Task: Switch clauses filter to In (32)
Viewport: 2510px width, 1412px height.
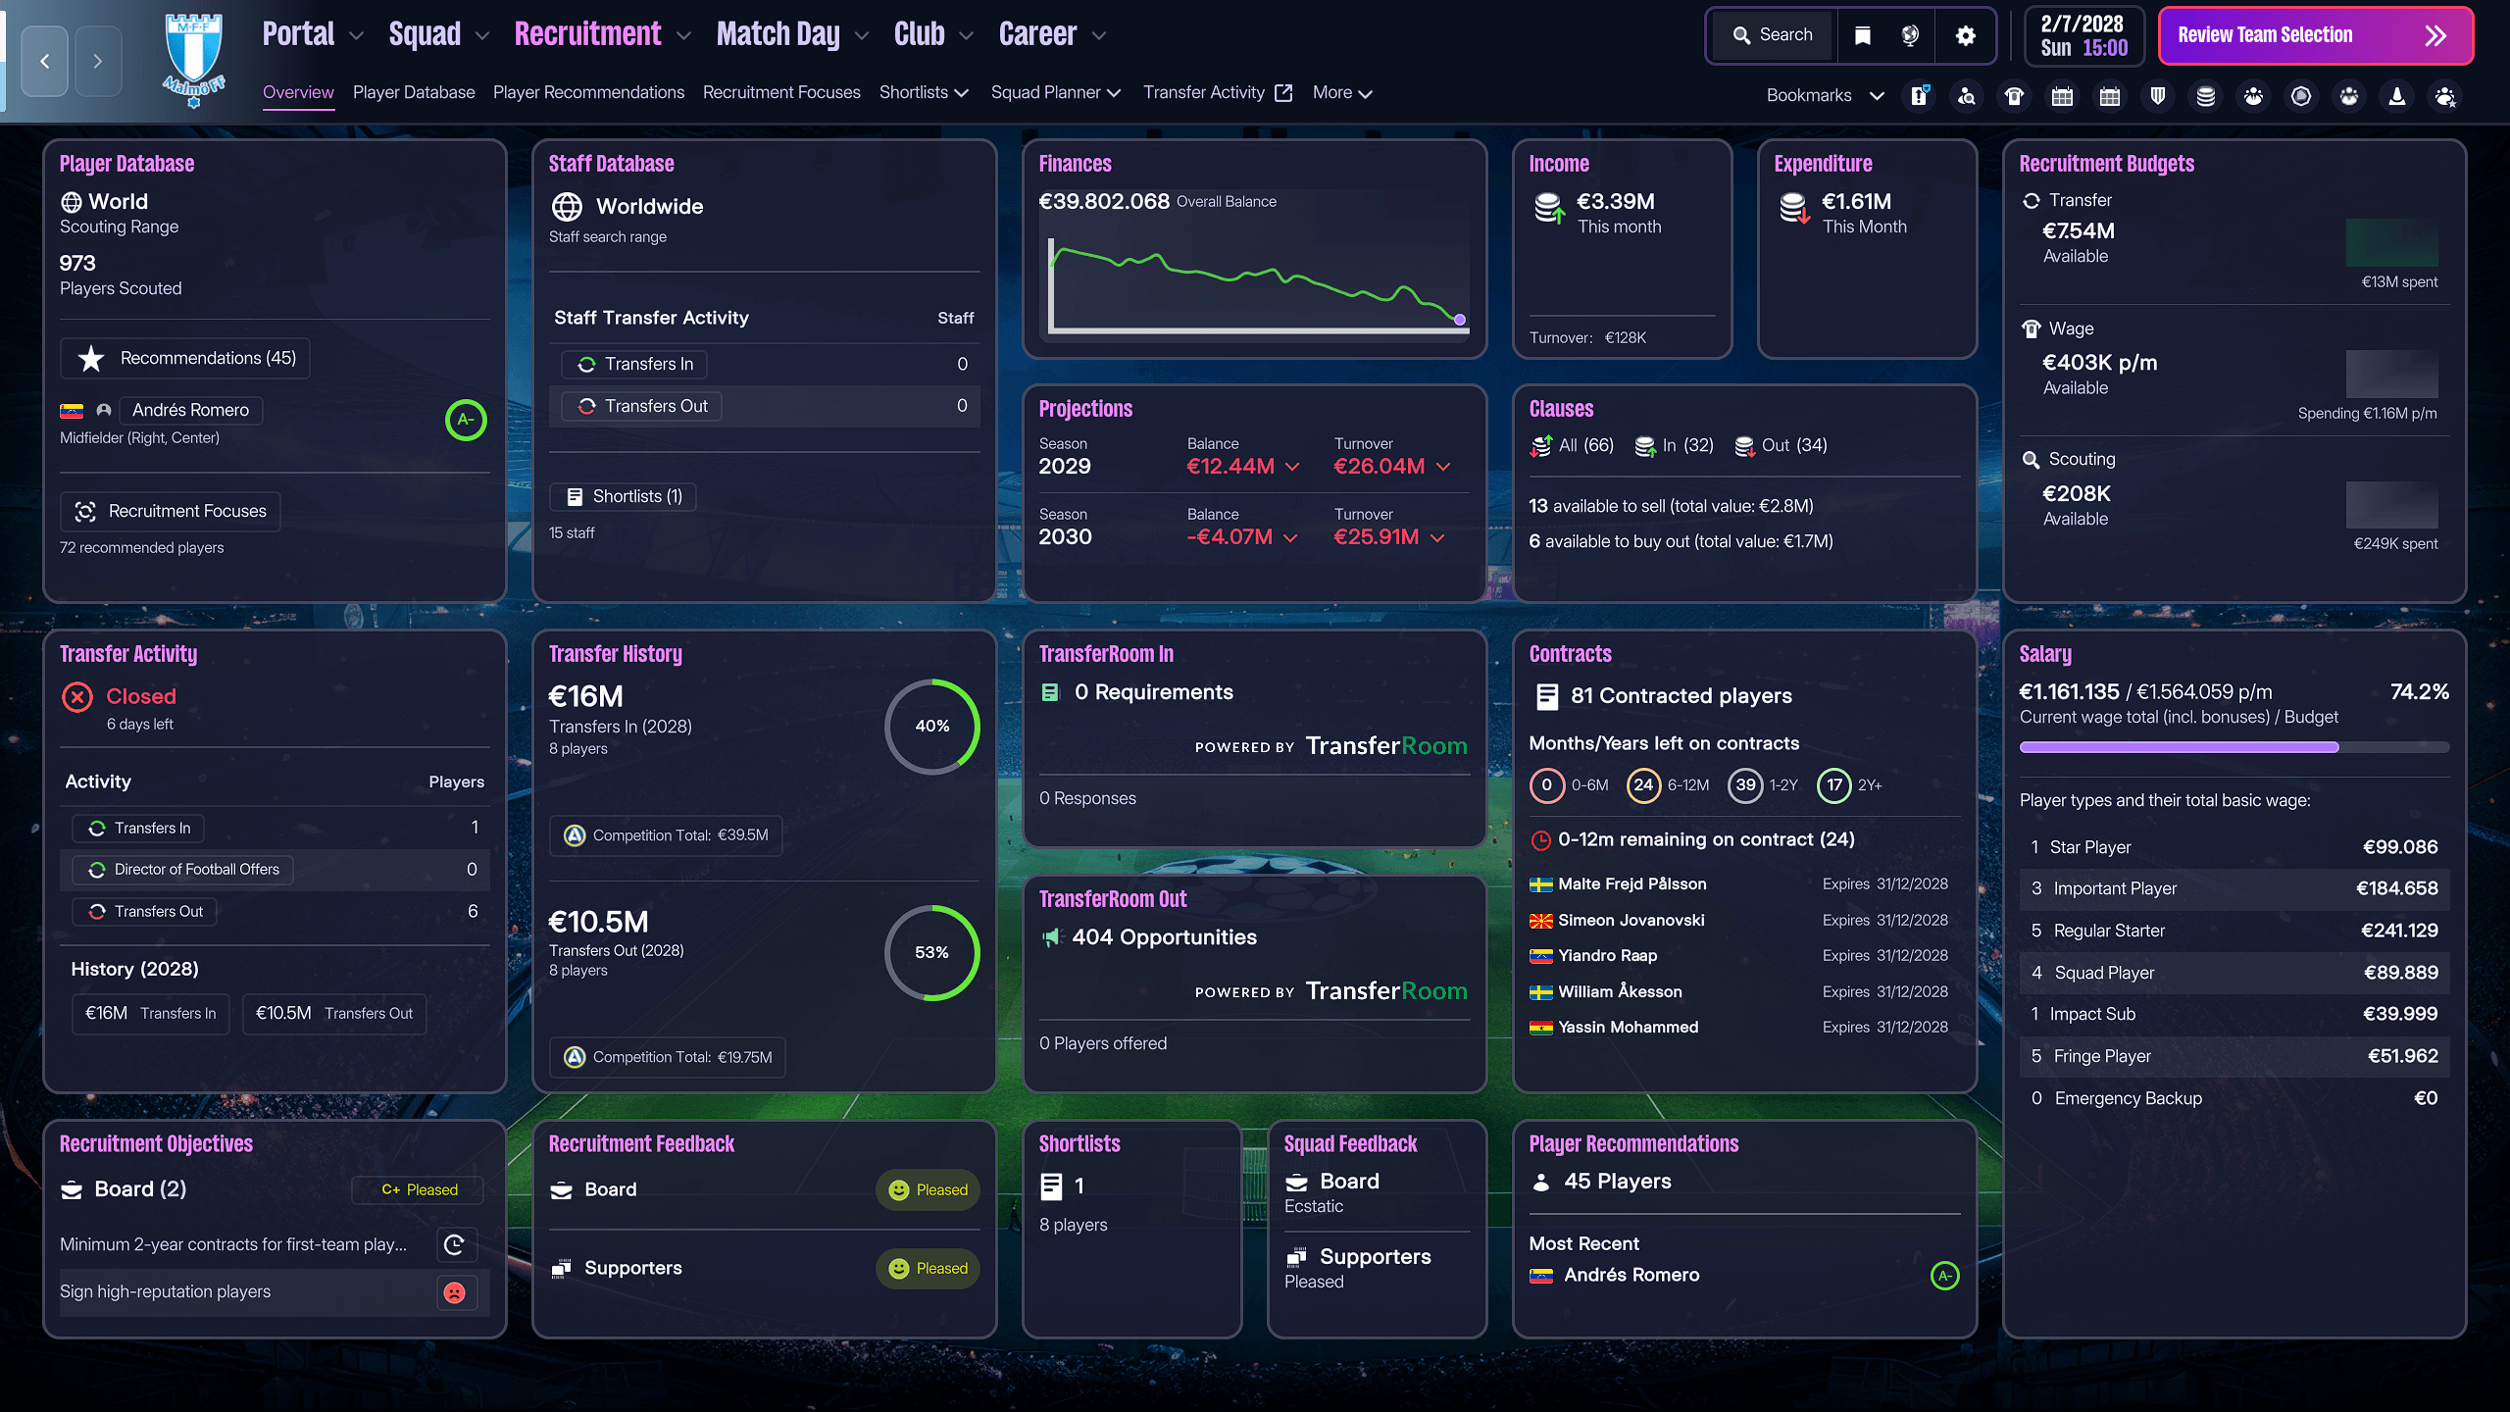Action: click(1675, 445)
